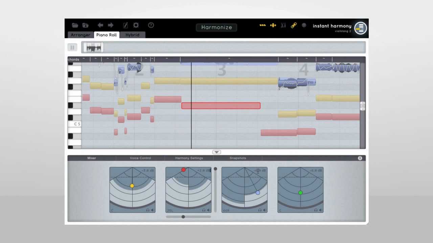433x243 pixels.
Task: Mute the green voice with its speaker icon
Action: (x=321, y=210)
